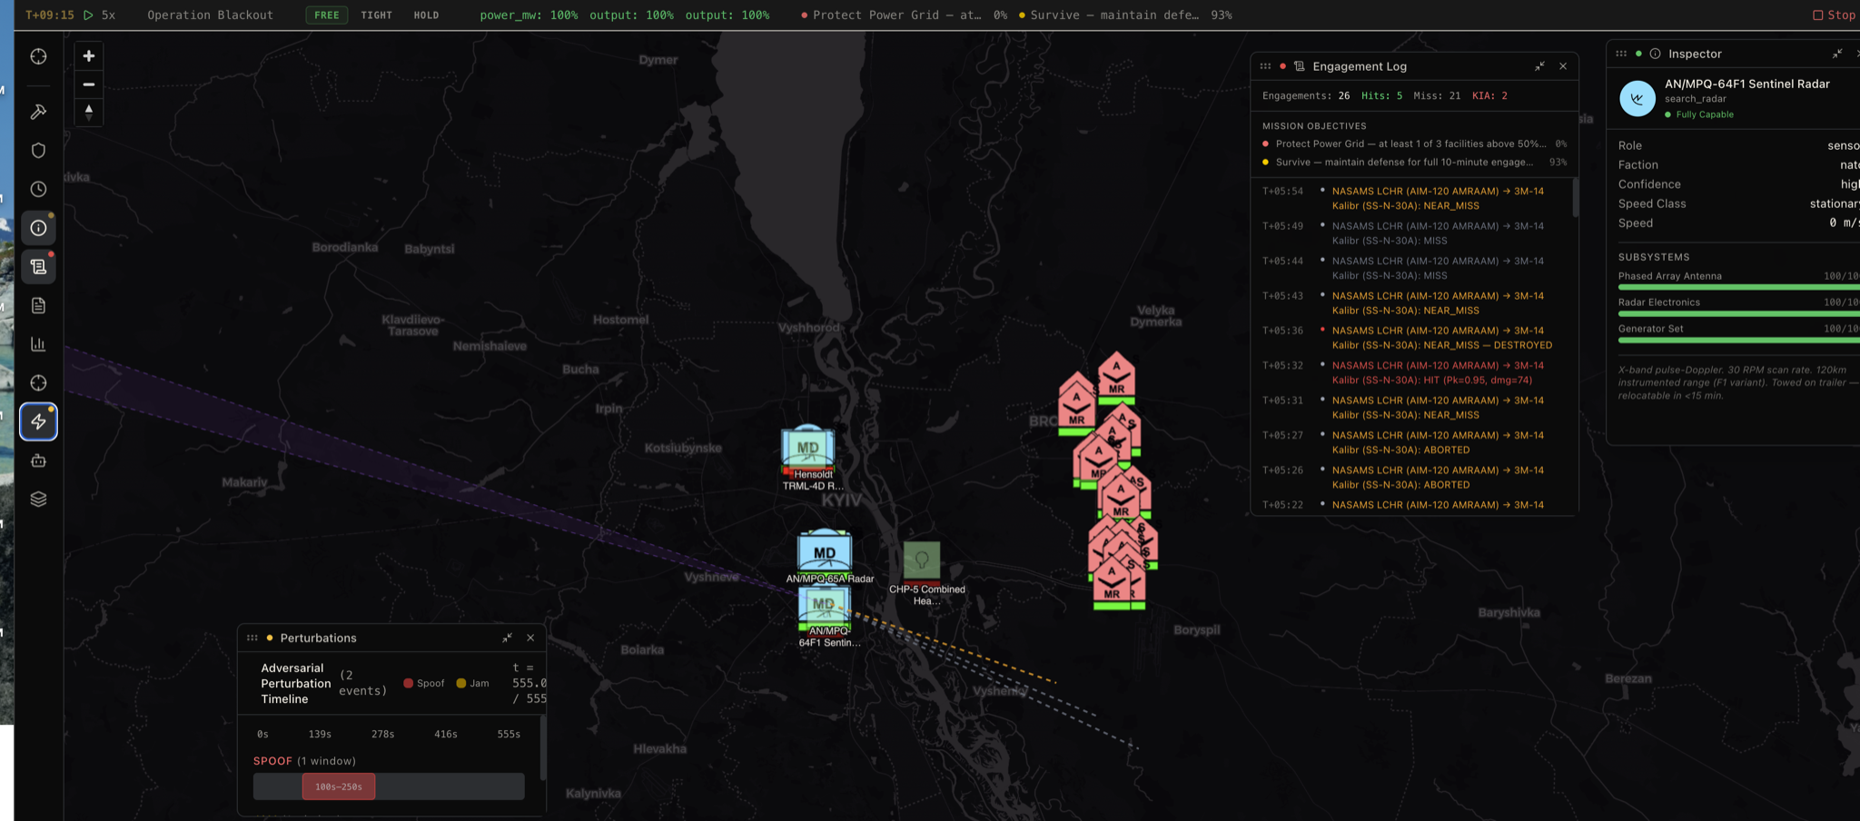
Task: Collapse the Inspector panel
Action: (x=1836, y=54)
